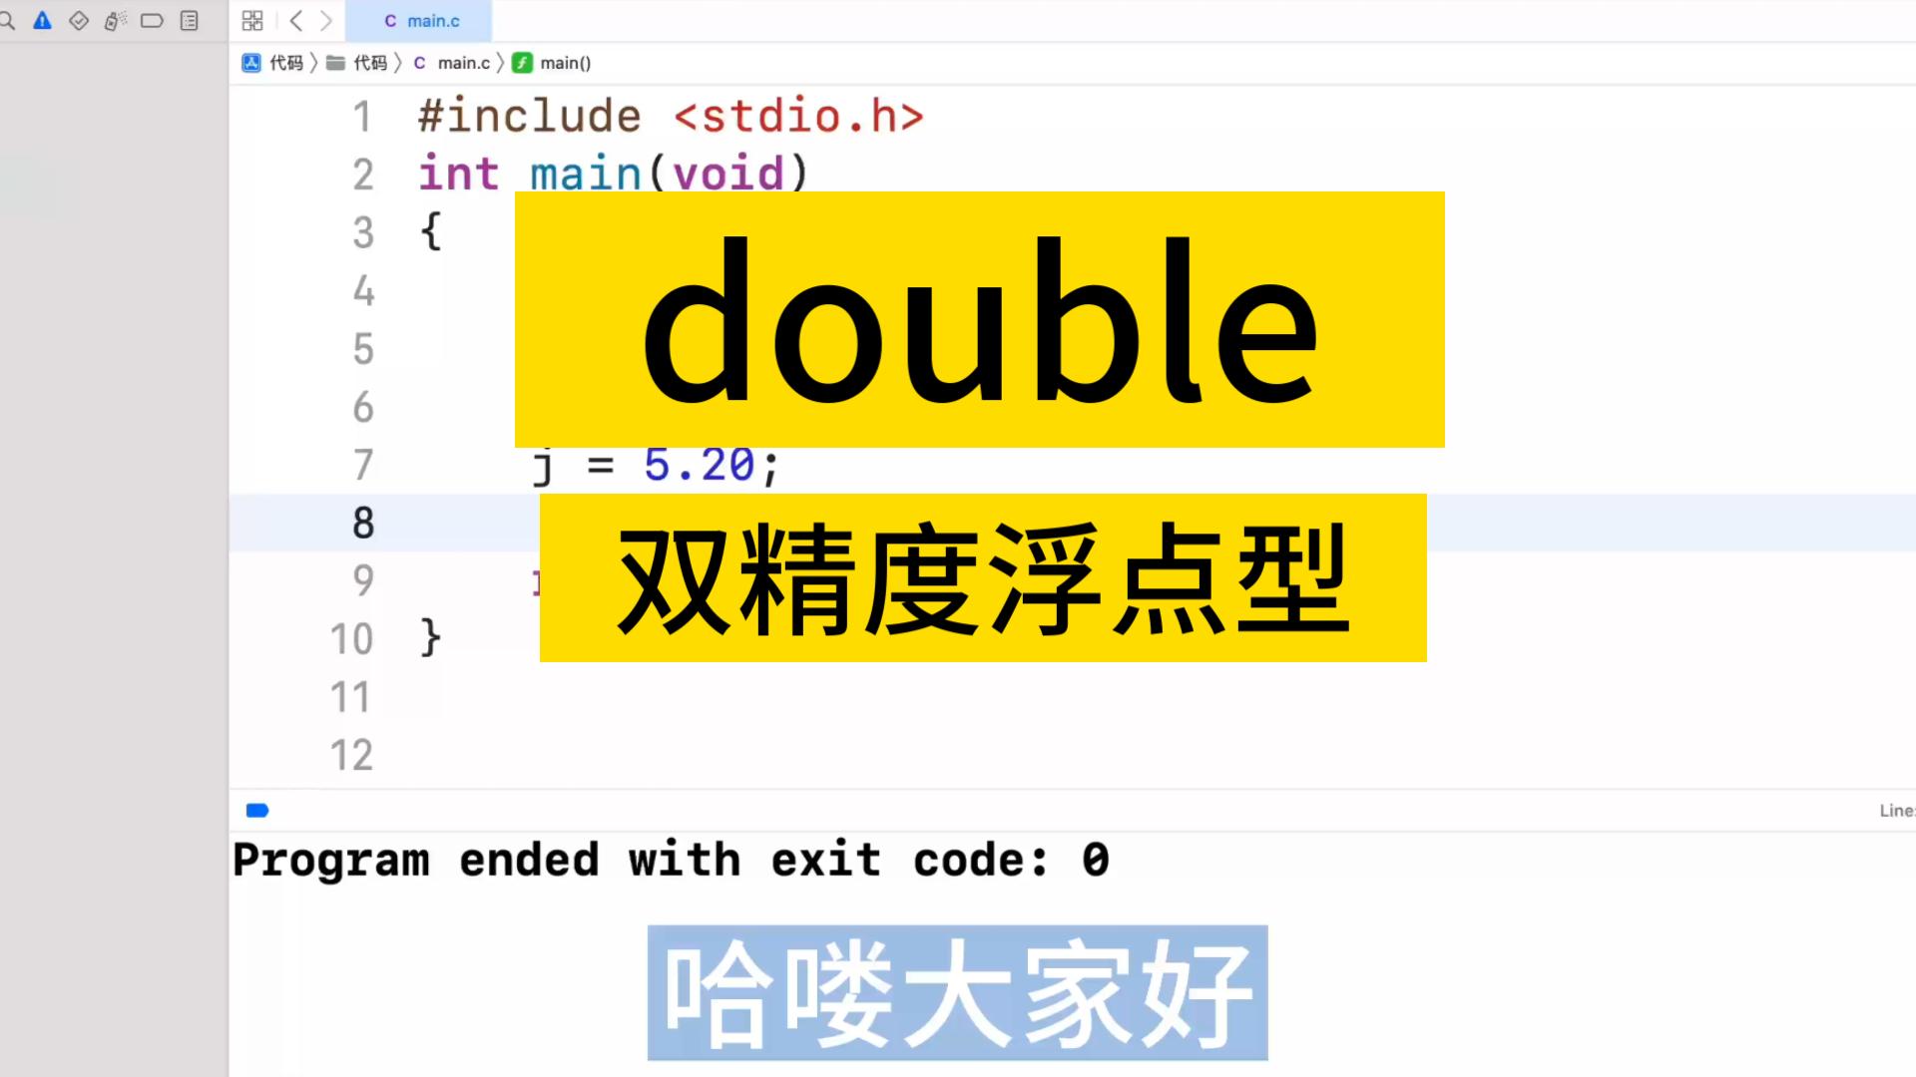The width and height of the screenshot is (1916, 1077).
Task: Toggle the 哈喽大家好 banner display
Action: click(x=957, y=993)
